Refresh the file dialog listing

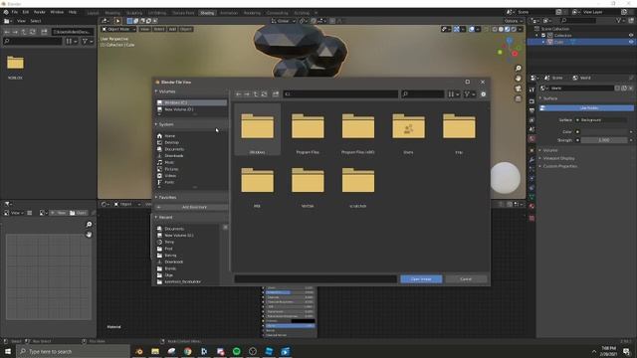coord(264,94)
